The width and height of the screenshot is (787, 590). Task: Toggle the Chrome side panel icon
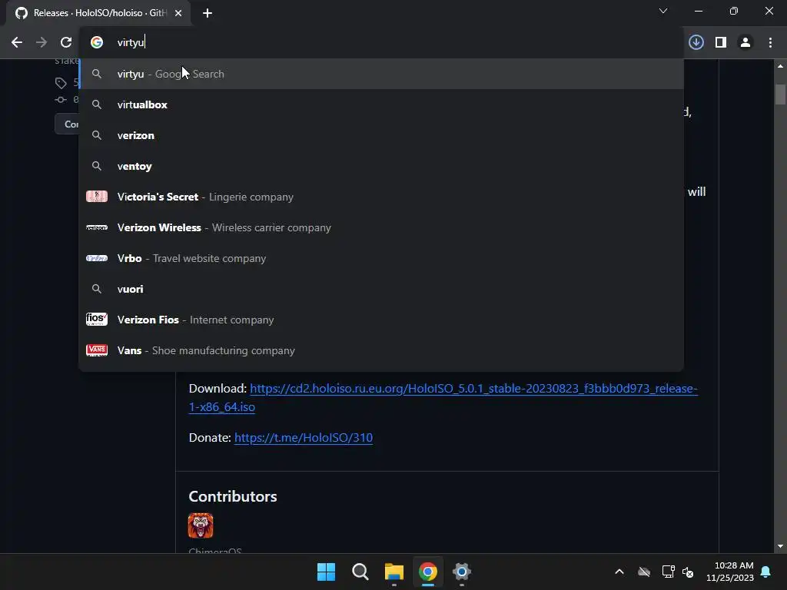tap(721, 43)
